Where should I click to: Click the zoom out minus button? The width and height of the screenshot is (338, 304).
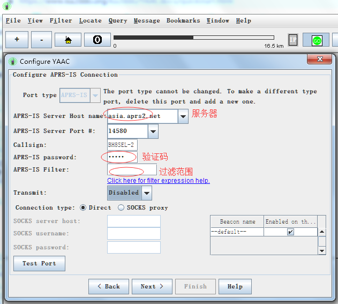[42, 40]
